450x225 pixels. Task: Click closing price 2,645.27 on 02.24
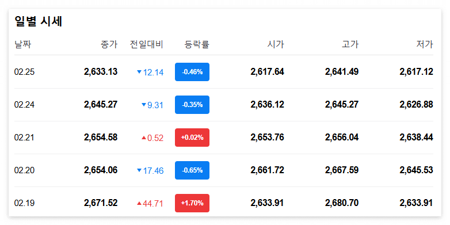coord(101,105)
